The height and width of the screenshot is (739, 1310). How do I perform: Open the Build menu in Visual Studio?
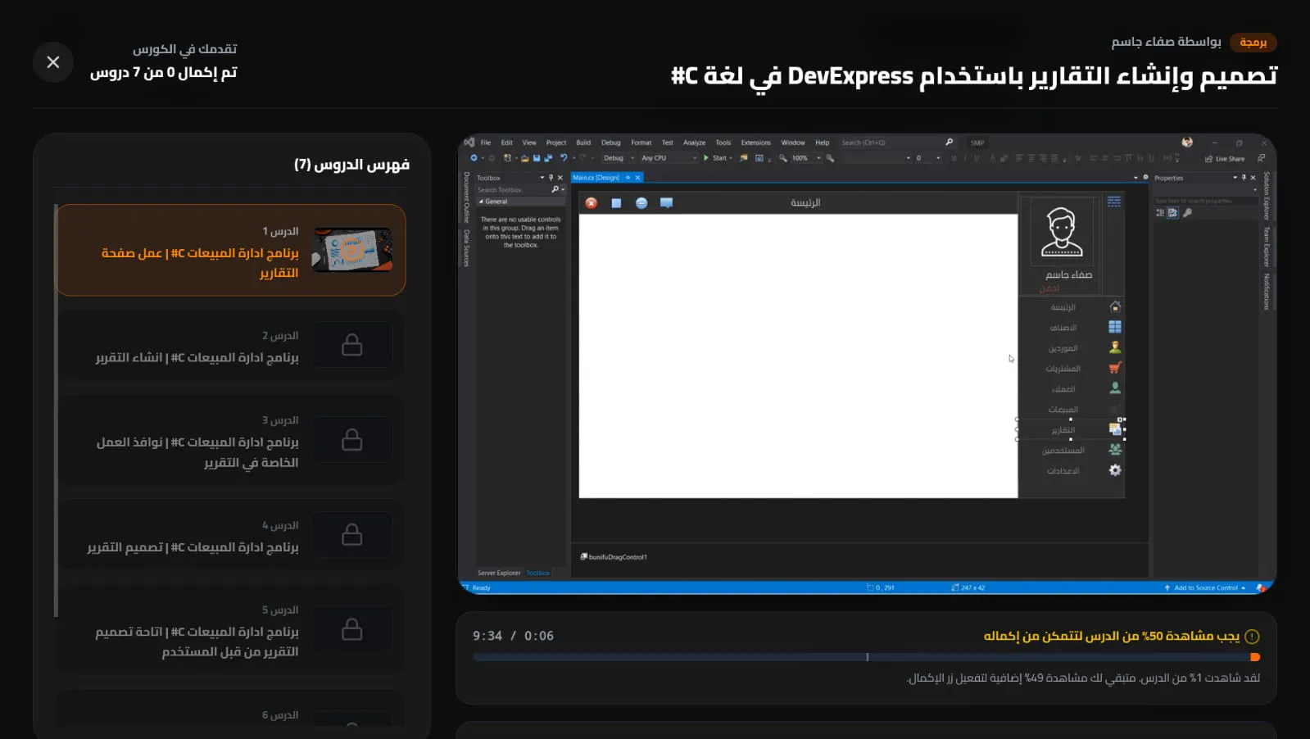[x=583, y=143]
